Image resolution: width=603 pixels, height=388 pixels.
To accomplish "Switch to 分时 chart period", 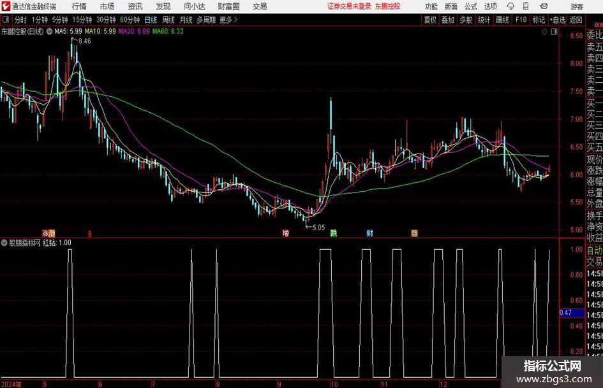I will pyautogui.click(x=20, y=20).
